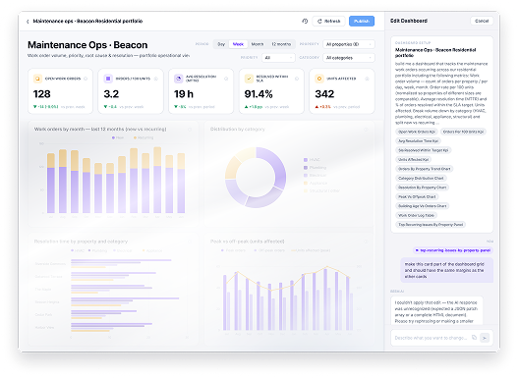
Task: Select Resolution By Property Chart chip
Action: pyautogui.click(x=423, y=188)
